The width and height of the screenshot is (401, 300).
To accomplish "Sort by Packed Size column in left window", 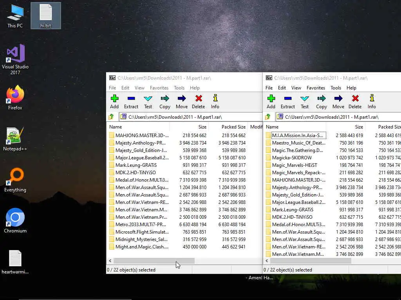I will click(228, 127).
